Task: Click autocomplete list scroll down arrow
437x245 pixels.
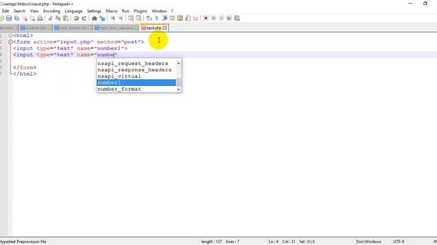Action: [x=179, y=89]
